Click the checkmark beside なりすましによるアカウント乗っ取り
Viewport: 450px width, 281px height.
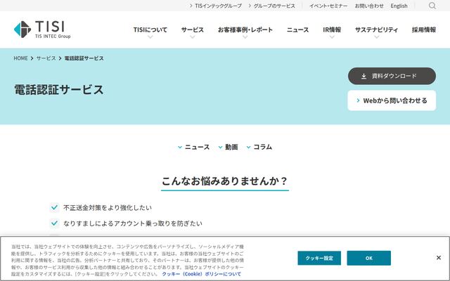tap(54, 223)
